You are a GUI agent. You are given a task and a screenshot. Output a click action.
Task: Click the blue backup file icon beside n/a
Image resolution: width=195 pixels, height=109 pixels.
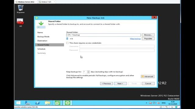[x=67, y=39]
